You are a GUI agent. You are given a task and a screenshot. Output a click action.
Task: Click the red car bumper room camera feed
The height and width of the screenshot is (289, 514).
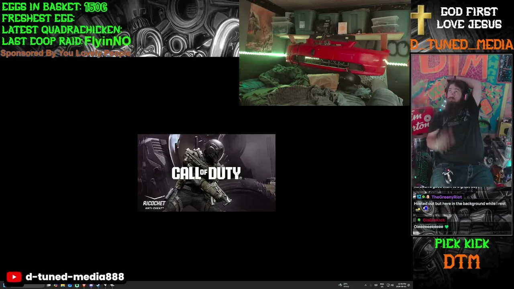point(324,53)
